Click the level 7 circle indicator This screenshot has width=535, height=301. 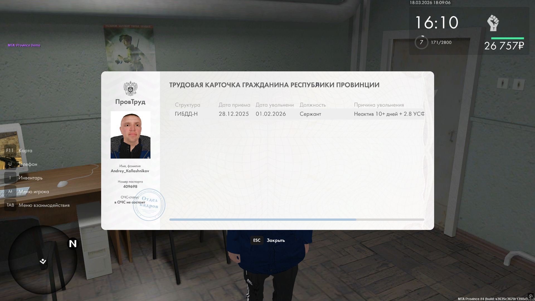(421, 42)
